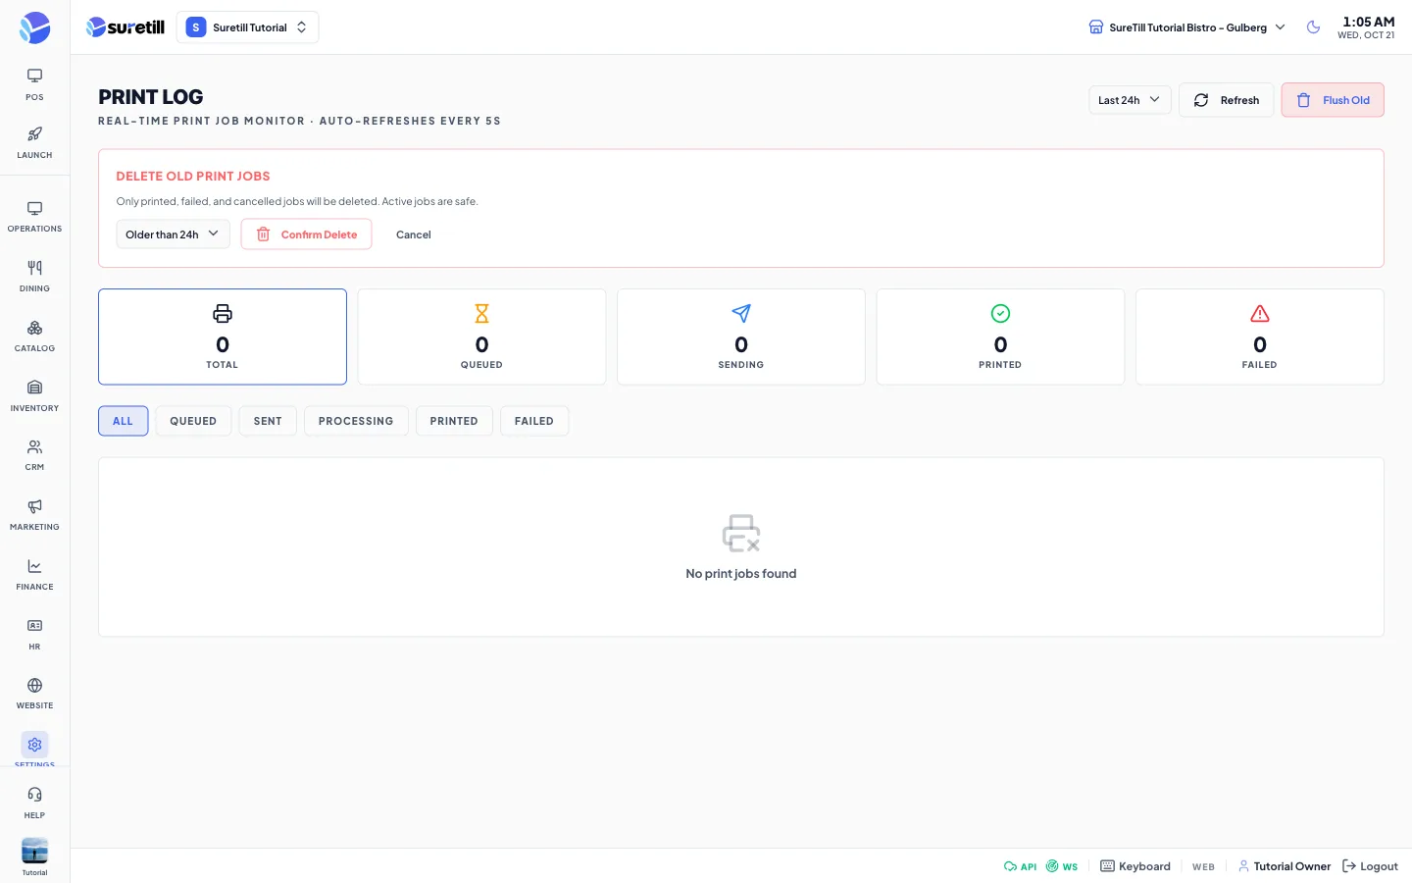Click the Tutorial avatar thumbnail
This screenshot has height=883, width=1412.
[34, 851]
